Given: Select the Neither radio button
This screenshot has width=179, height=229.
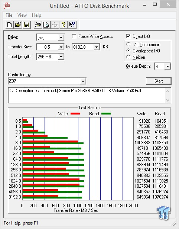Looking at the screenshot, I should coord(128,57).
